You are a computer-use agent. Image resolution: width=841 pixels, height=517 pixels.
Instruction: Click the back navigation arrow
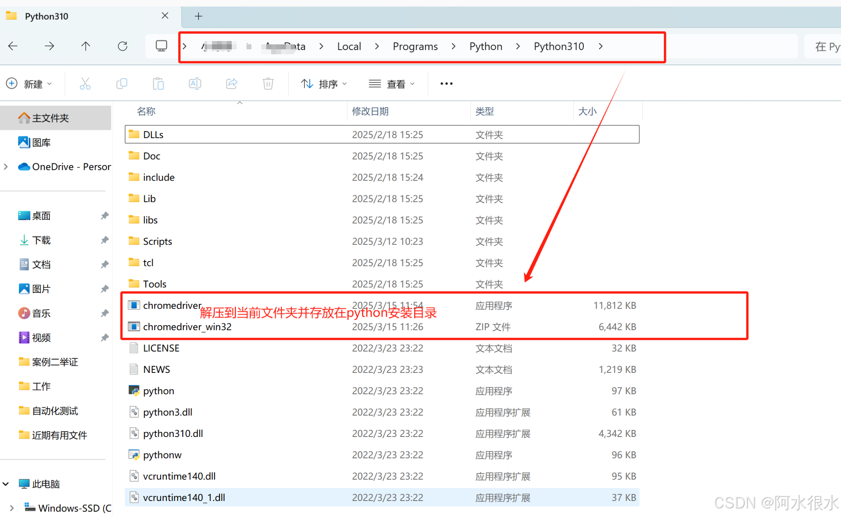tap(13, 46)
